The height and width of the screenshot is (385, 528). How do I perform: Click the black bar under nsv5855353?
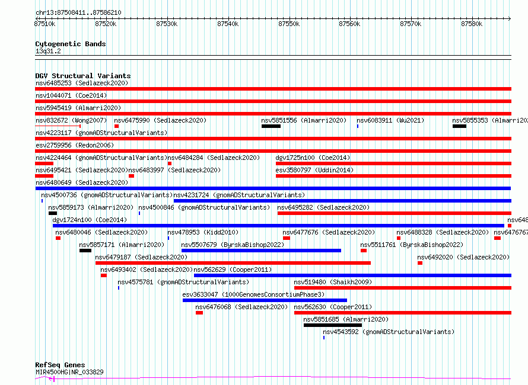[459, 126]
